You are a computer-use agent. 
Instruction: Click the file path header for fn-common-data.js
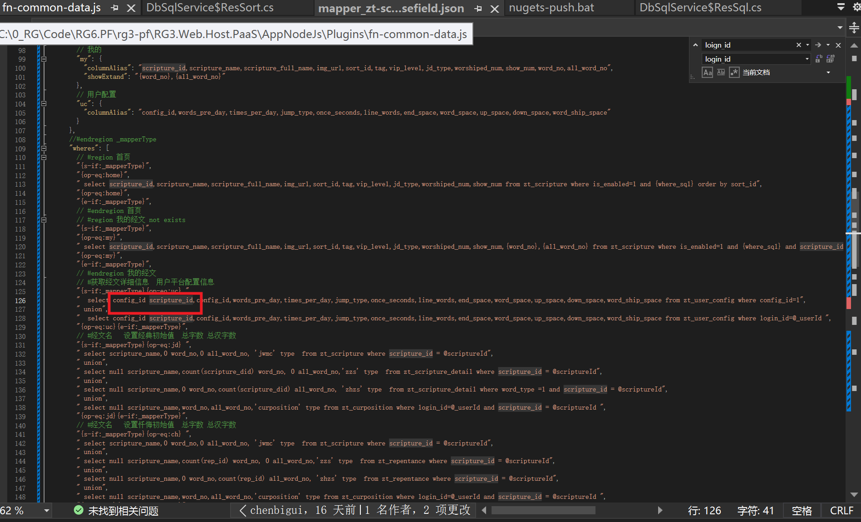[x=234, y=34]
